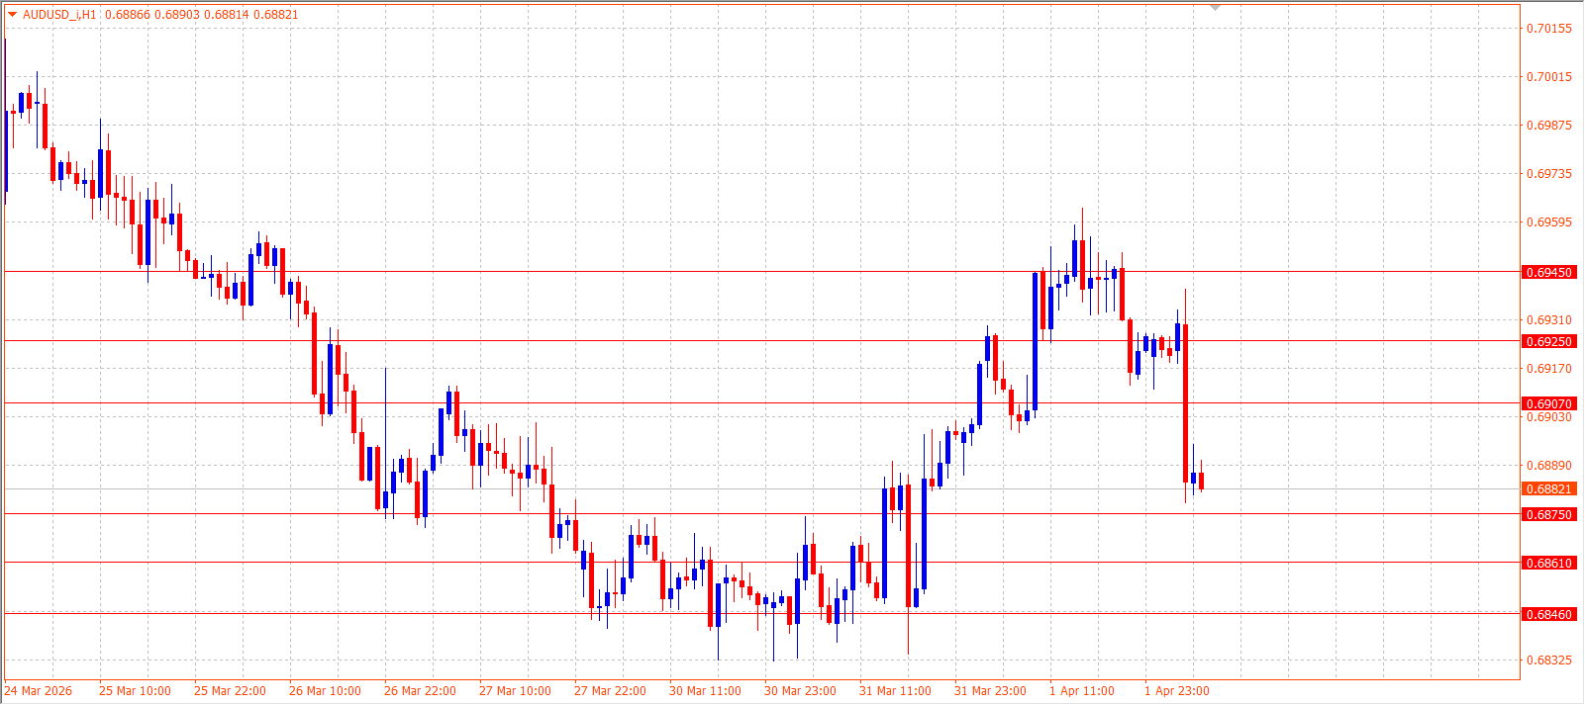Click the current price label 0.68821
Viewport: 1585px width, 705px height.
click(1548, 488)
